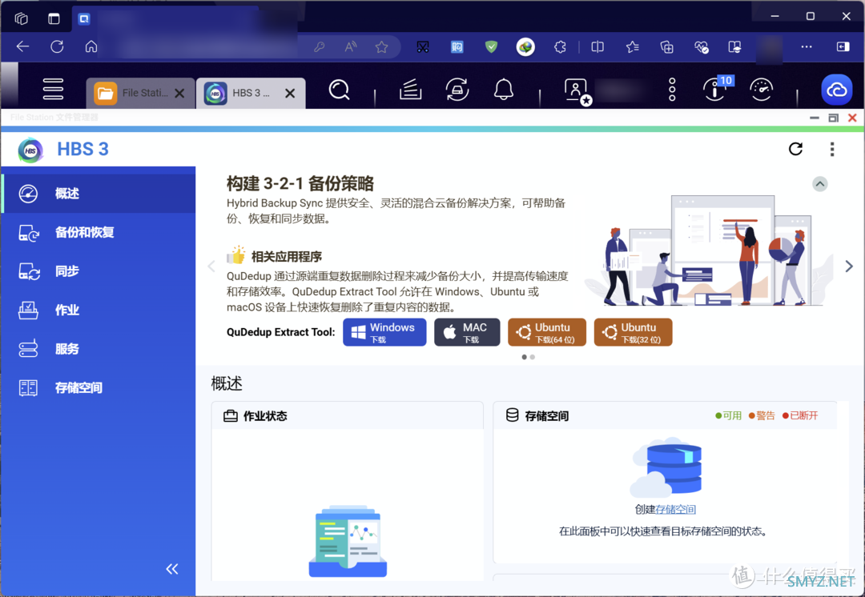Minimize the HBS 3 app window
This screenshot has height=597, width=865.
[815, 118]
